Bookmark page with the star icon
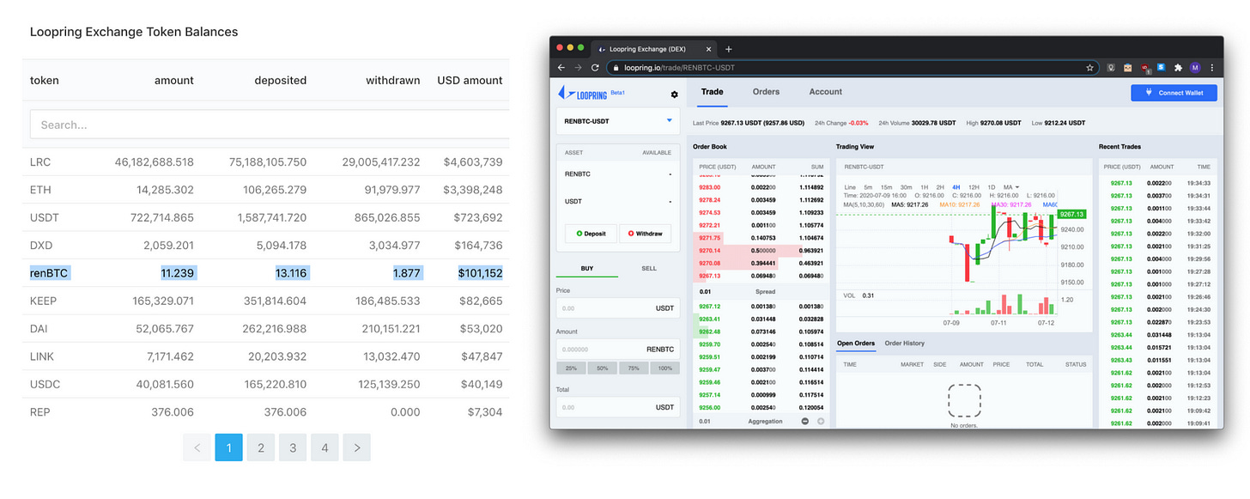The image size is (1250, 499). tap(1089, 67)
